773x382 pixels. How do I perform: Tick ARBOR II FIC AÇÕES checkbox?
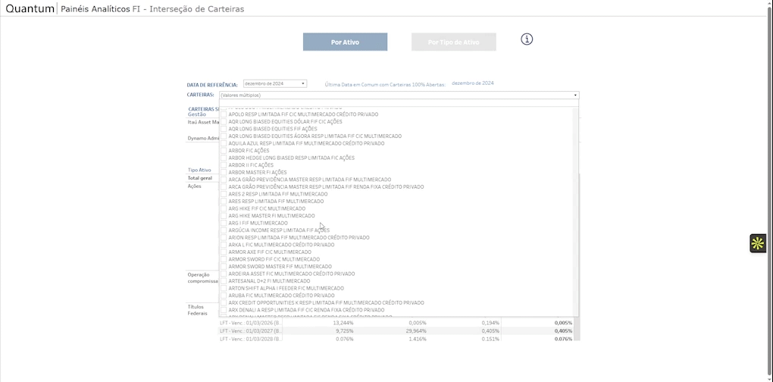click(x=224, y=165)
